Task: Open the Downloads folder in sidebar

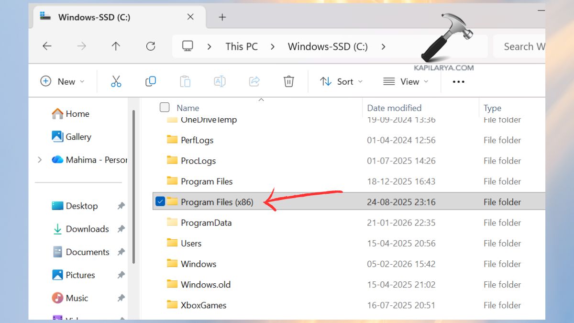Action: pyautogui.click(x=88, y=229)
